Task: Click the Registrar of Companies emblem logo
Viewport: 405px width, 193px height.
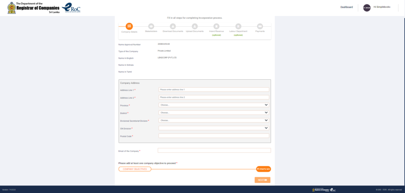Action: point(11,8)
